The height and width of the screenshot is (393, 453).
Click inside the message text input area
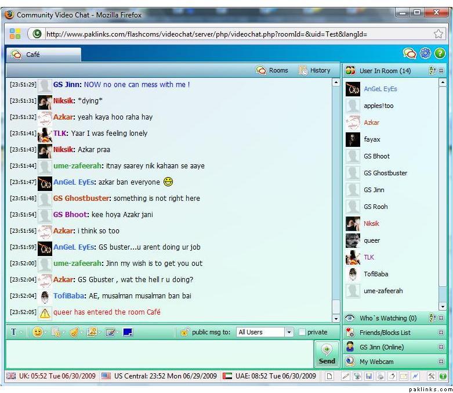[160, 354]
